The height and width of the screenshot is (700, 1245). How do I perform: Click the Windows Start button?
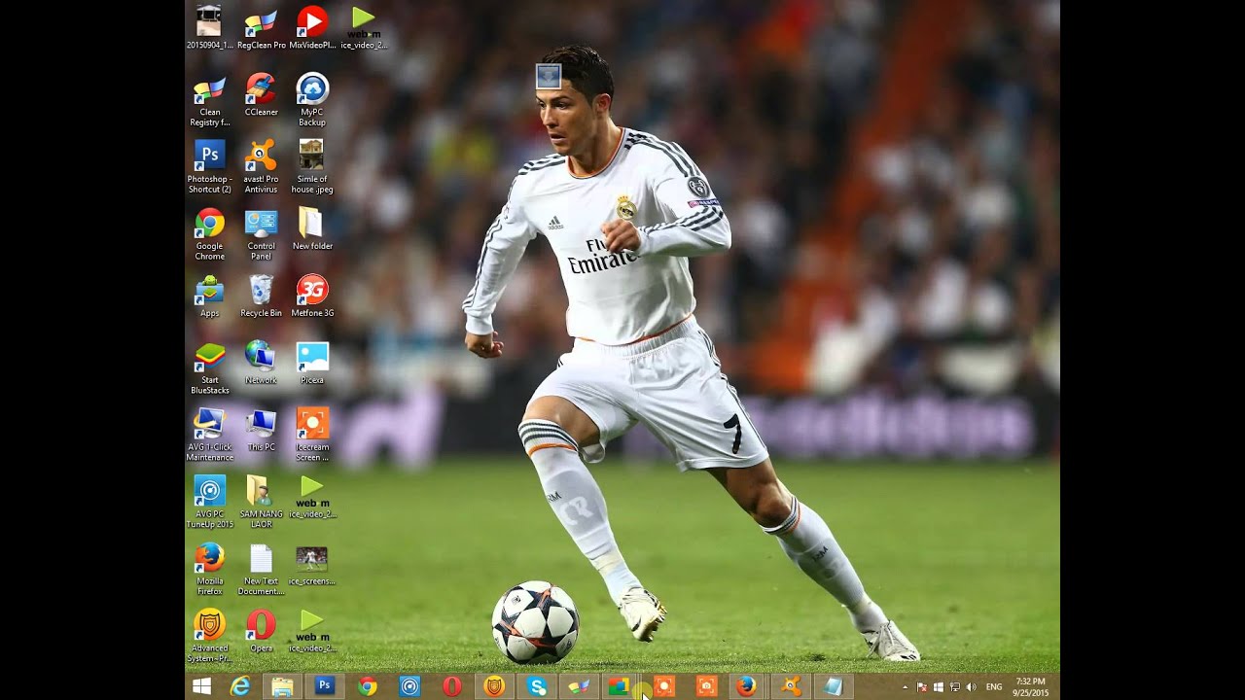pos(202,686)
